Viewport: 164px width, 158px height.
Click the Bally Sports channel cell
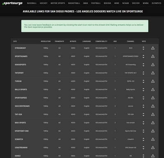coord(131,89)
